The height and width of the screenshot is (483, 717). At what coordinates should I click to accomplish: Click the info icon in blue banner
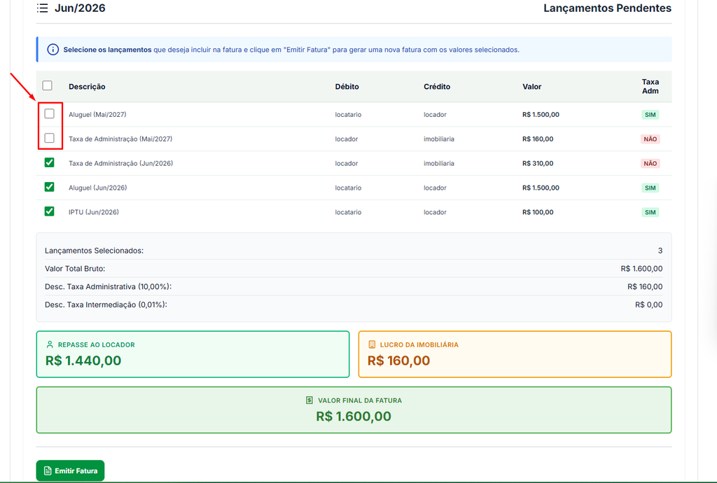[53, 50]
